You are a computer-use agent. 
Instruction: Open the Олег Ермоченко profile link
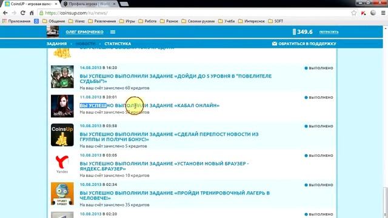85,32
